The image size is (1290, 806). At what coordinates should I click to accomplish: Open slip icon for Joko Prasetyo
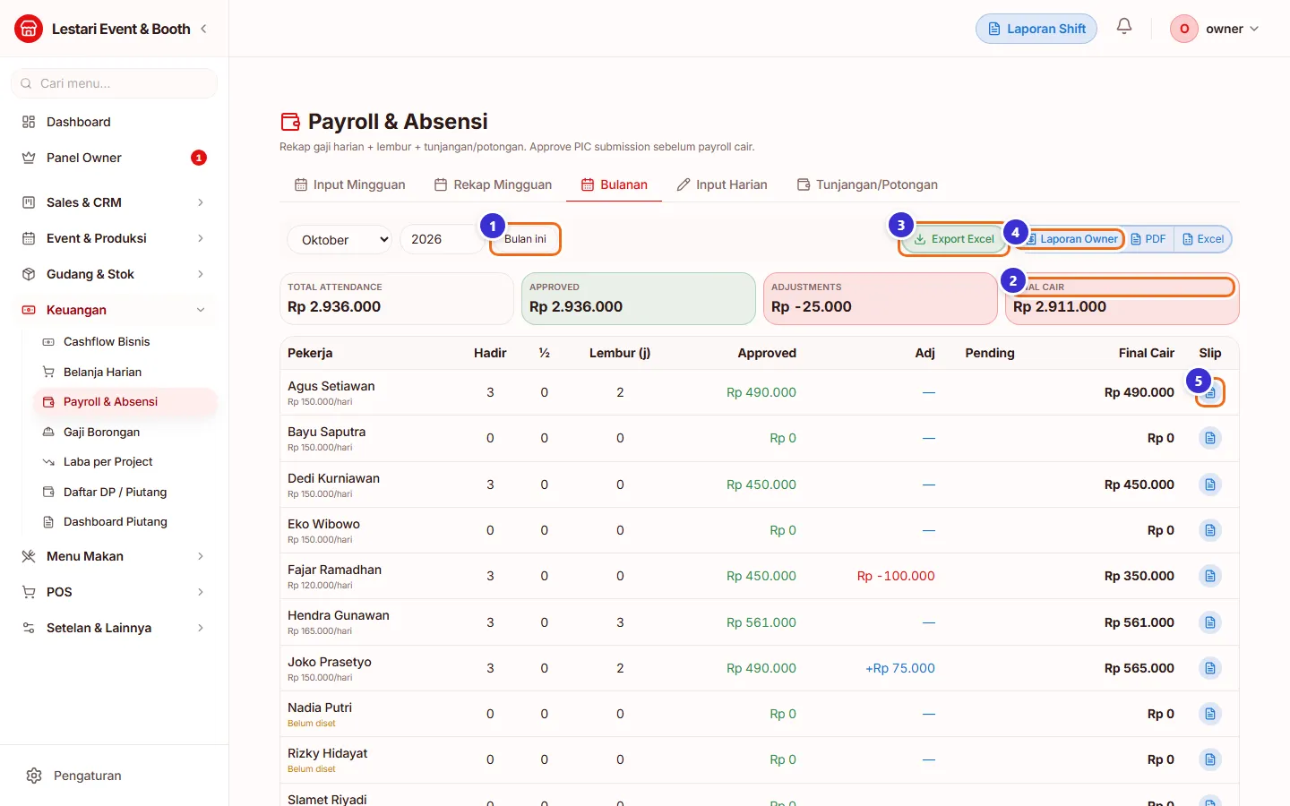[x=1210, y=668]
